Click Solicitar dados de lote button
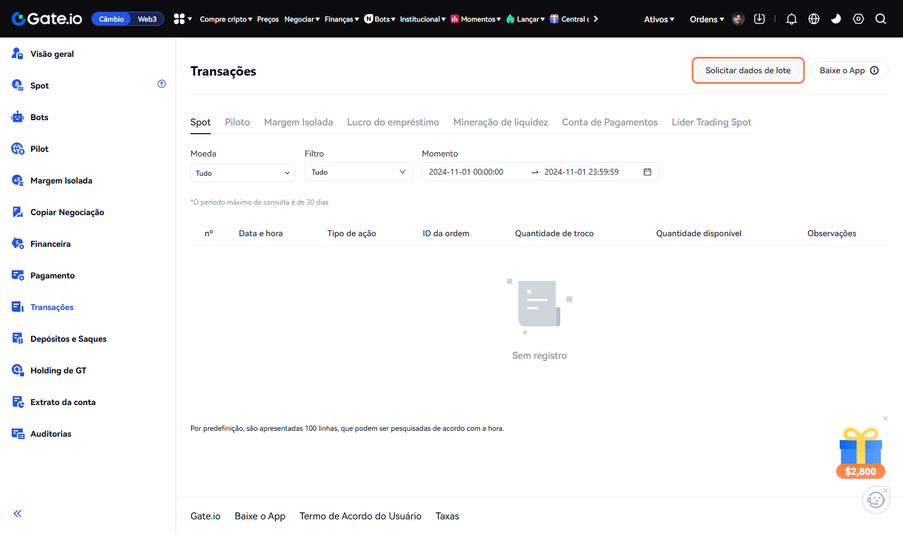The image size is (903, 534). [748, 70]
